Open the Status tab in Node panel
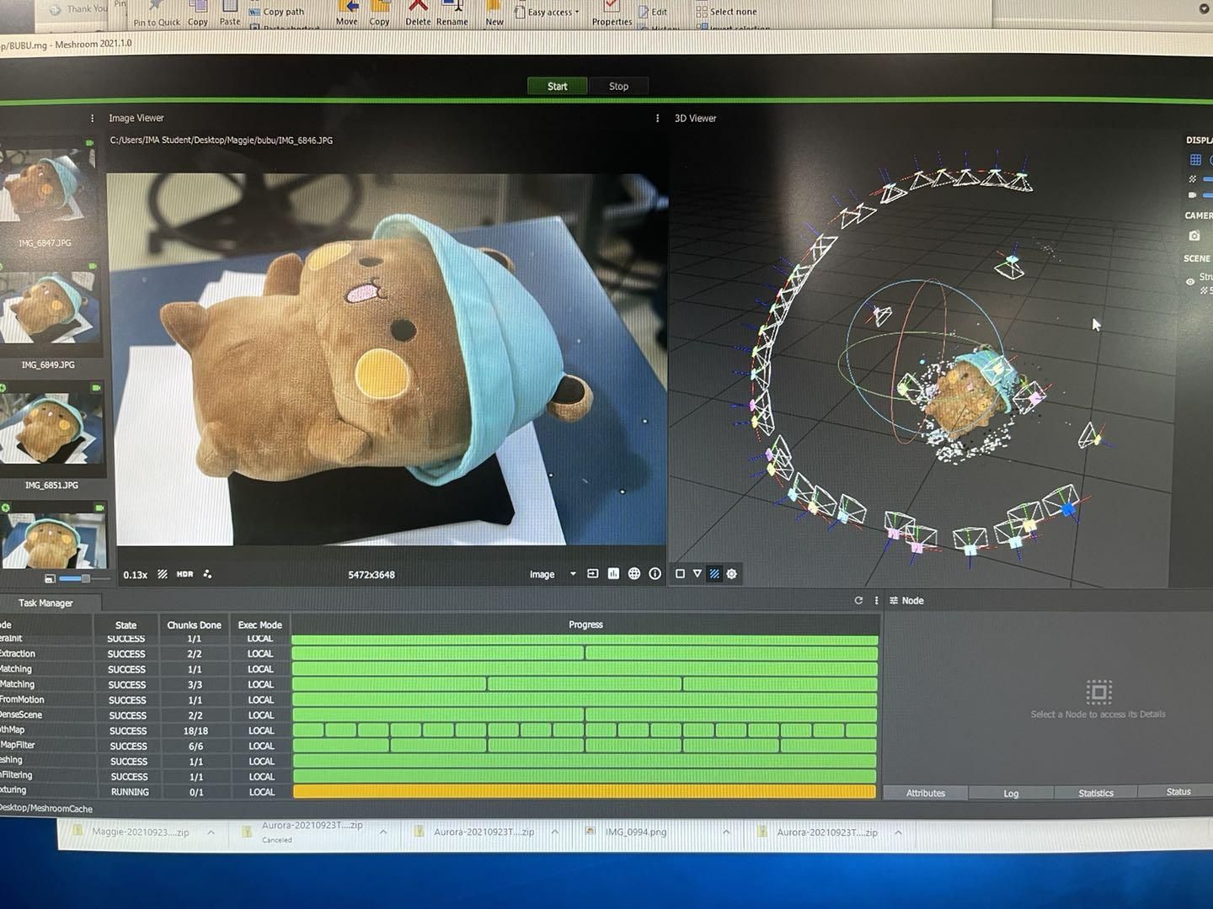 1178,792
